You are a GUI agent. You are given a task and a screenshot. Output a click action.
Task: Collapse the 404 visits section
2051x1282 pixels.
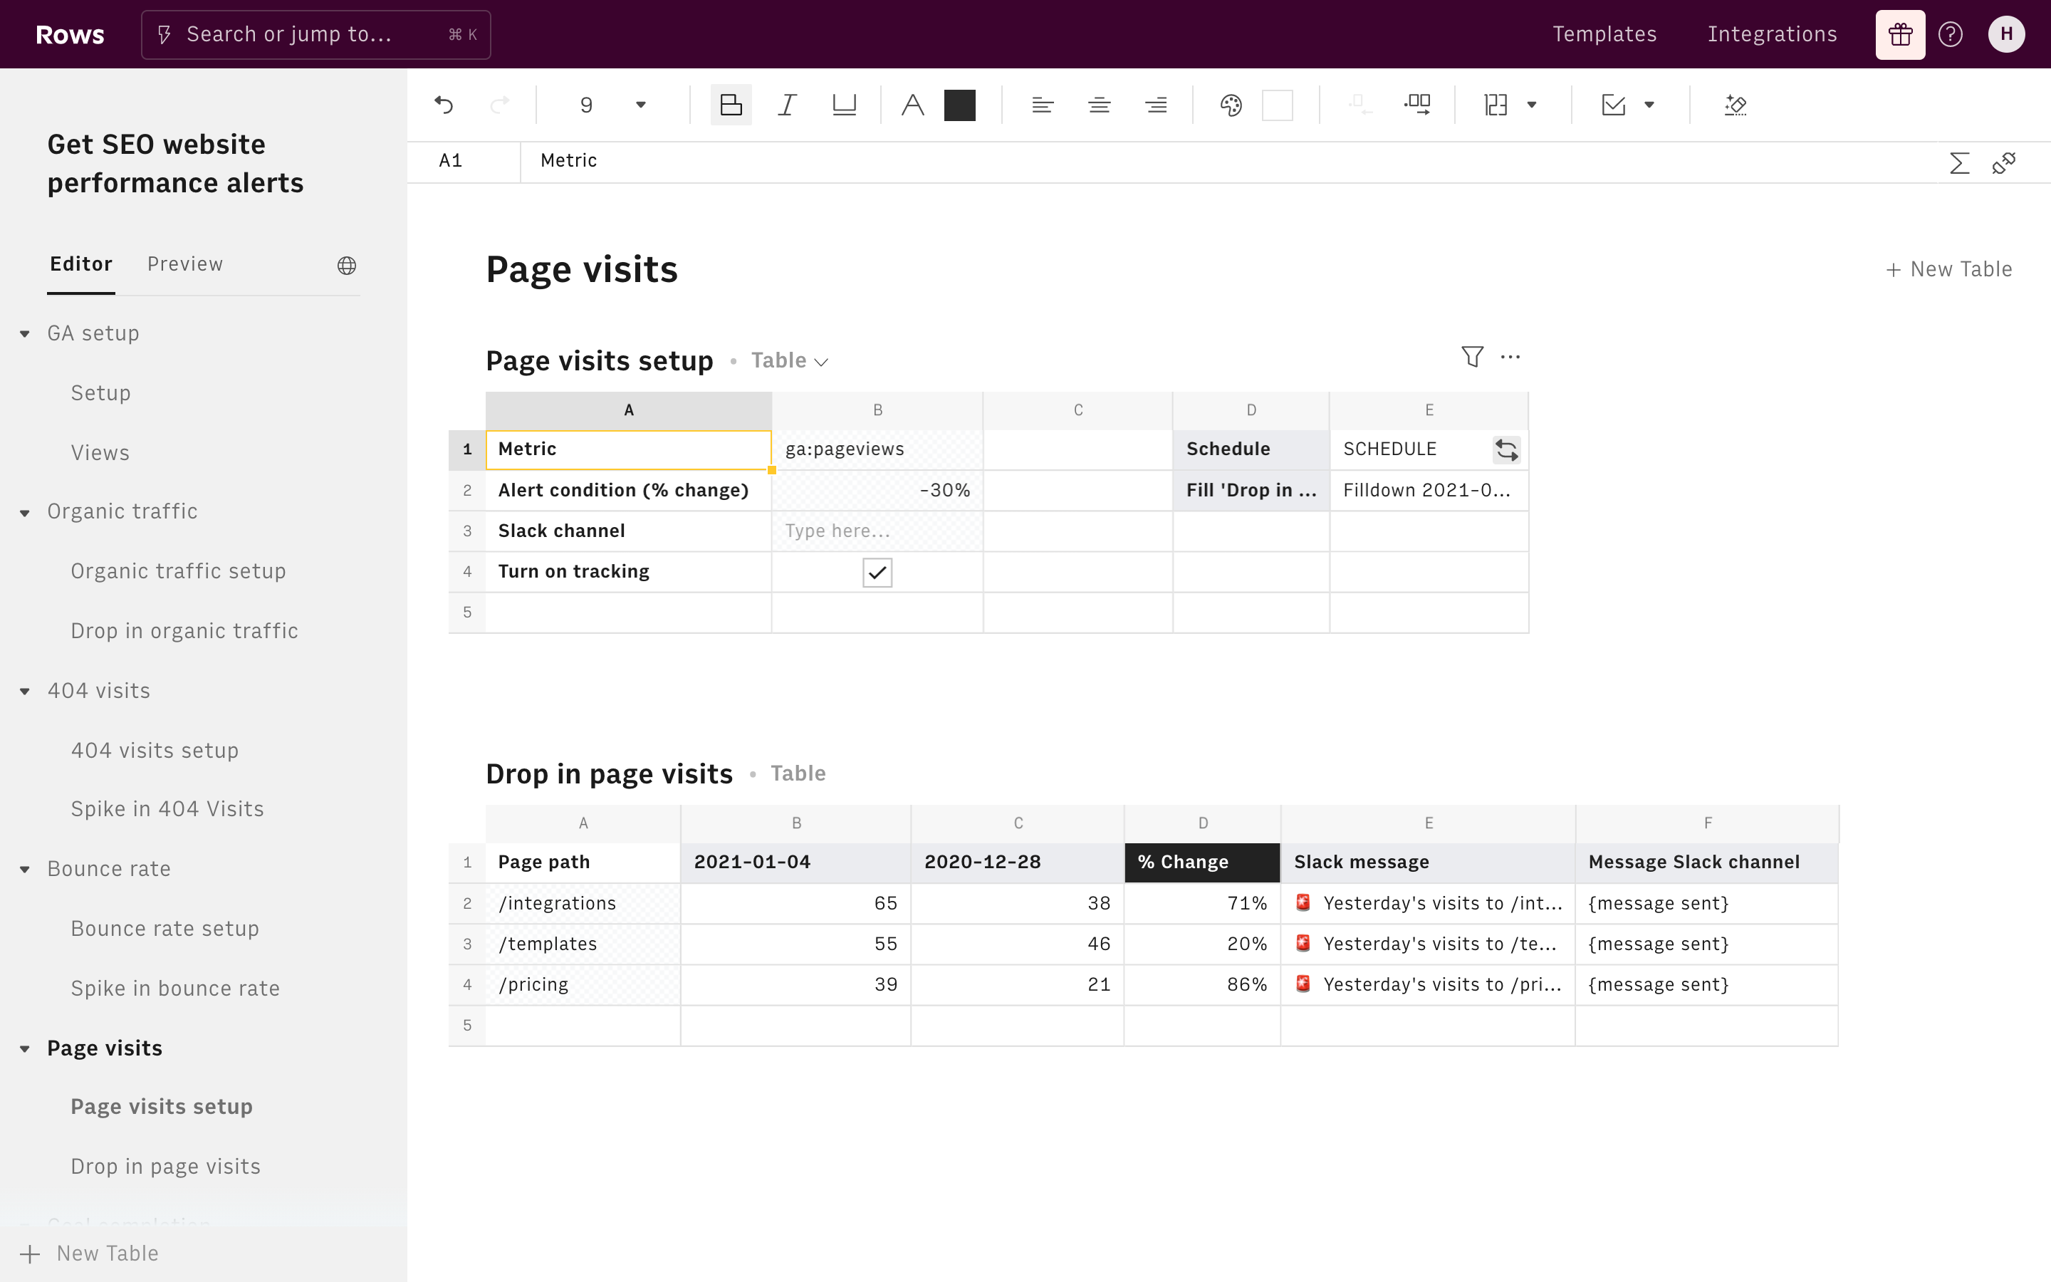(x=25, y=692)
